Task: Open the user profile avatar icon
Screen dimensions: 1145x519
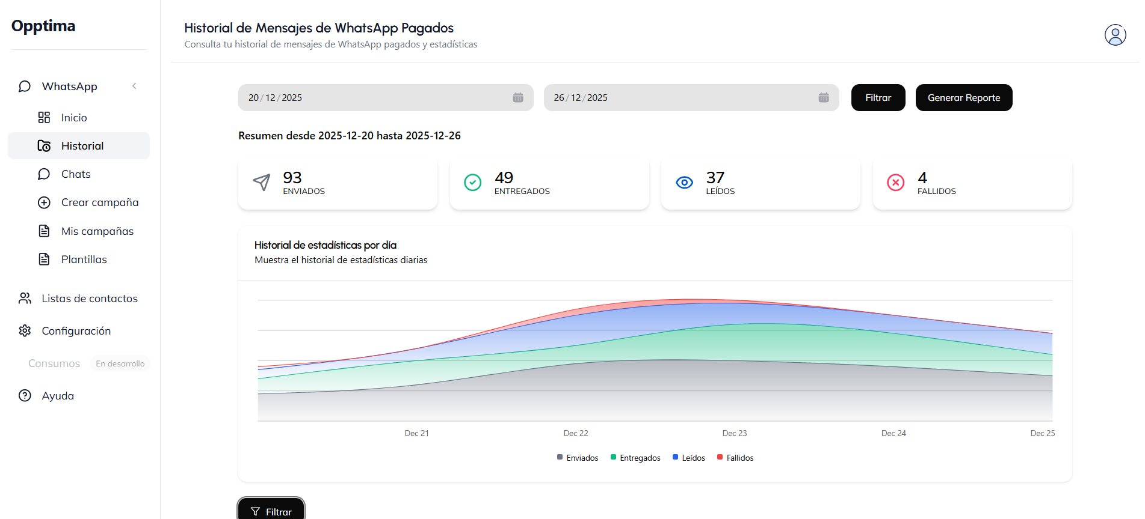Action: point(1115,35)
